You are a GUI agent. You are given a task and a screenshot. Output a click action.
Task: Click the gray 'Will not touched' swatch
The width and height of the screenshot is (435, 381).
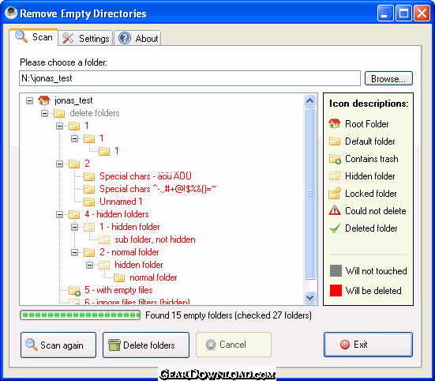point(336,271)
